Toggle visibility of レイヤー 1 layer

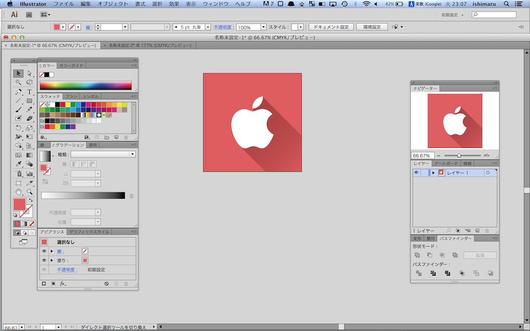pos(416,172)
